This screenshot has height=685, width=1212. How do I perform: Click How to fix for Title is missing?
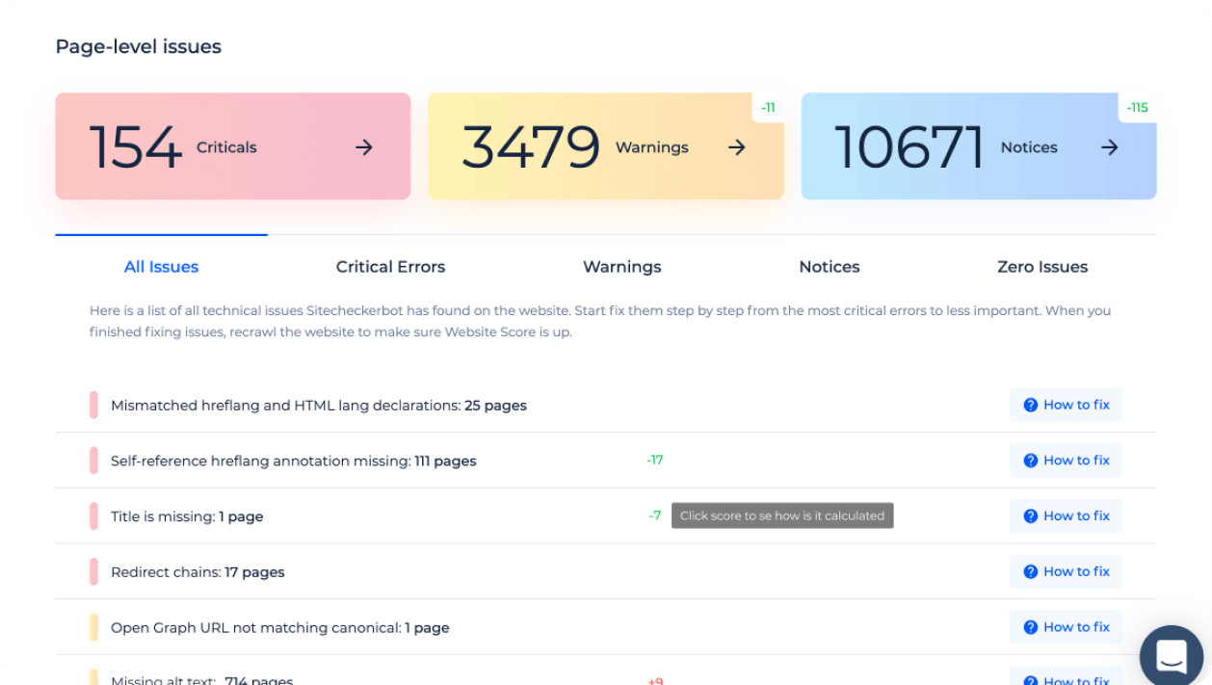coord(1066,516)
